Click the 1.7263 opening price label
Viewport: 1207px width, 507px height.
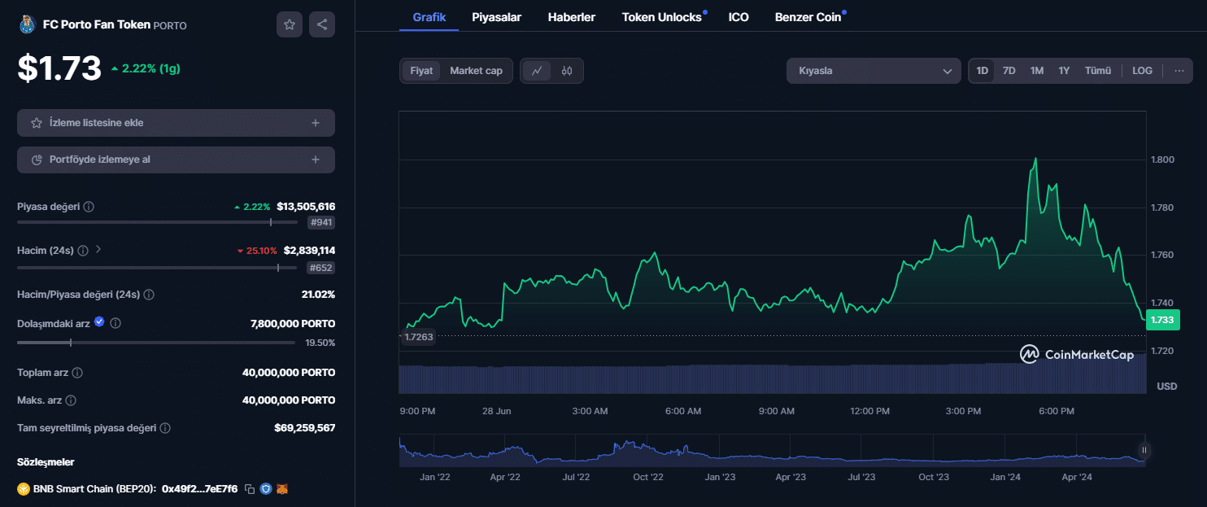pos(418,336)
